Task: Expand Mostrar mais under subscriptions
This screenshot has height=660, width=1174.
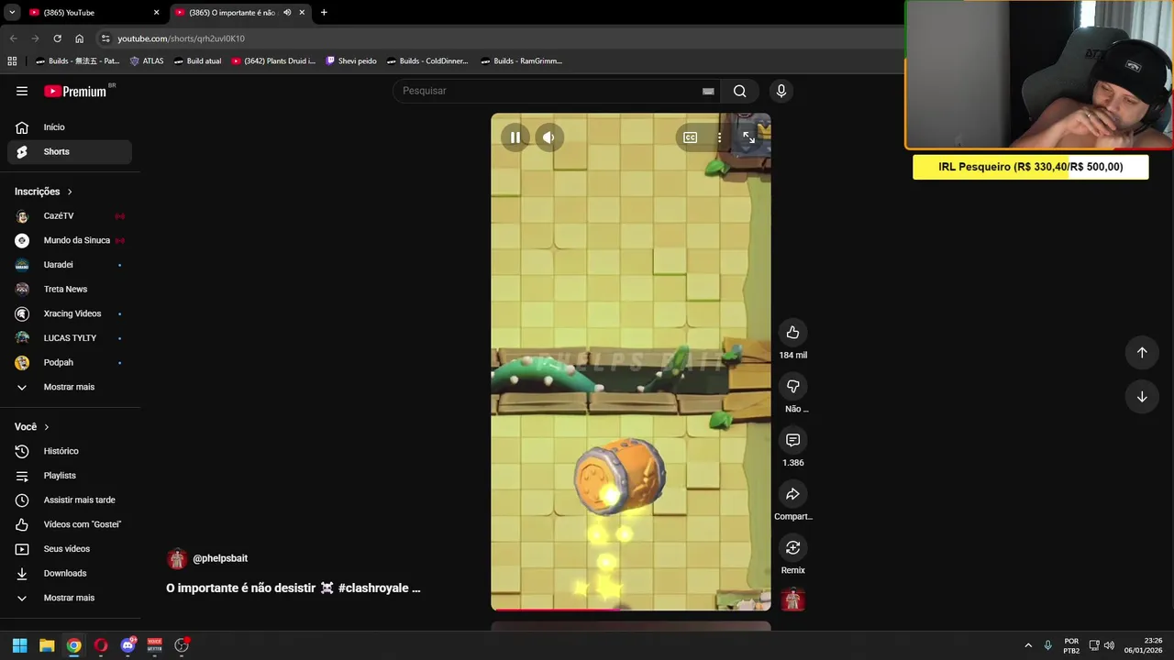Action: click(70, 387)
